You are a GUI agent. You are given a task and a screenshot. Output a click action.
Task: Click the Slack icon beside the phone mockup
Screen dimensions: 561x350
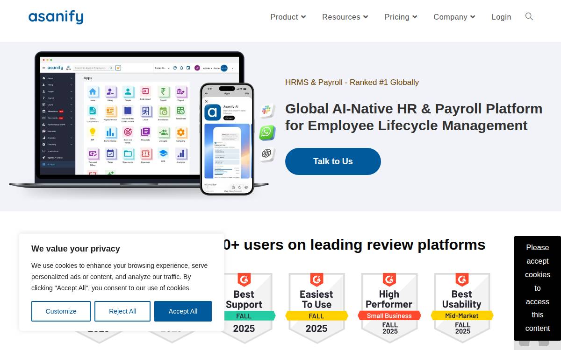pyautogui.click(x=266, y=111)
